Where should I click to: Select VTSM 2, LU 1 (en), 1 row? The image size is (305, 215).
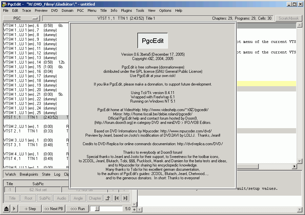[x=36, y=127]
